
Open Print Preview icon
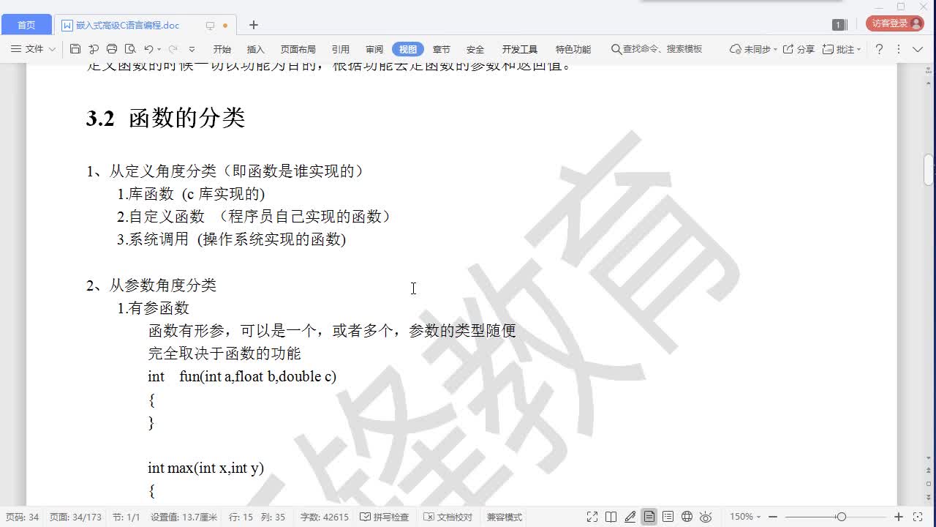click(x=130, y=49)
